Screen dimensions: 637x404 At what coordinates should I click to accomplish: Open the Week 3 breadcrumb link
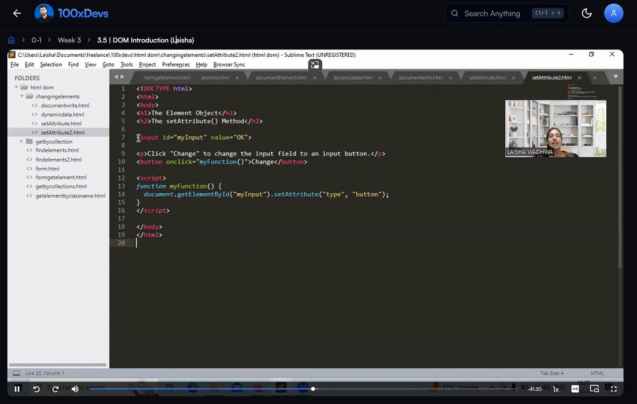pos(69,40)
